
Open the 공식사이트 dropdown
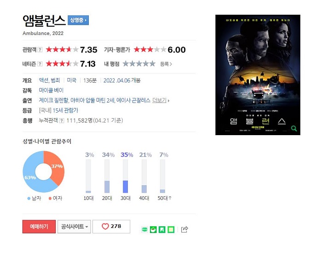74,227
